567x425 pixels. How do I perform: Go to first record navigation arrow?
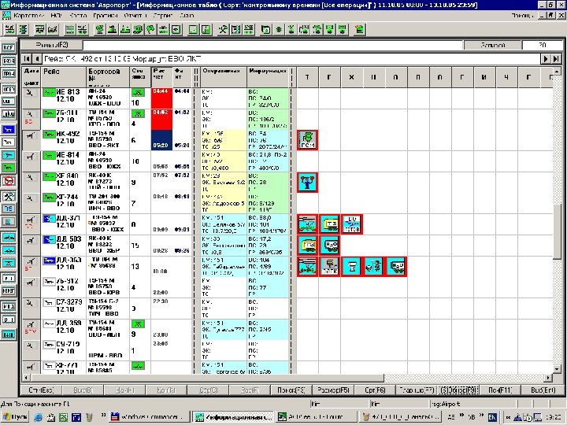(27, 59)
